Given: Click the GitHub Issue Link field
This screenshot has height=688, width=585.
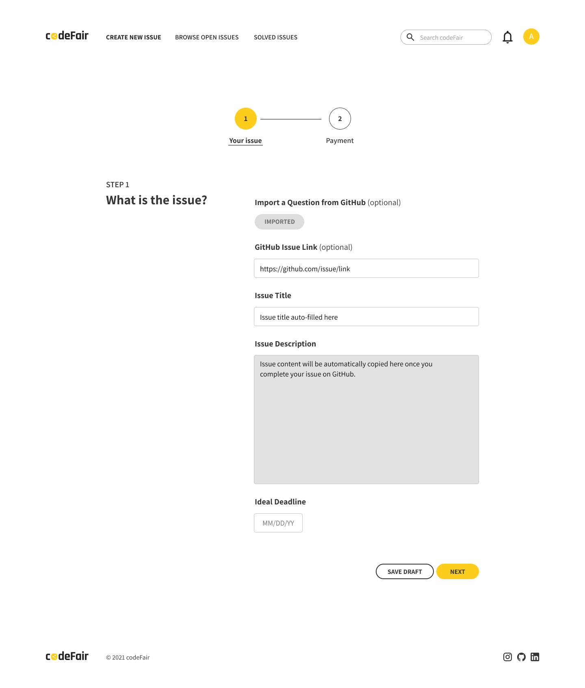Looking at the screenshot, I should pos(366,268).
